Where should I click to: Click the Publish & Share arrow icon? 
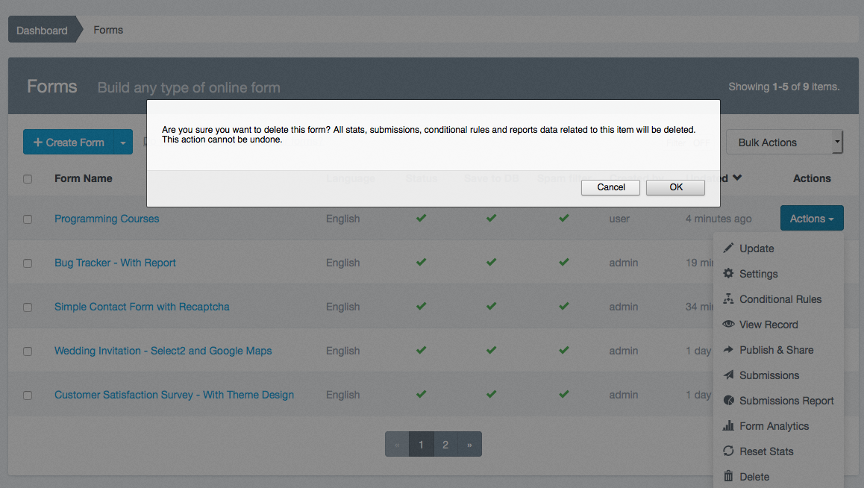(728, 350)
